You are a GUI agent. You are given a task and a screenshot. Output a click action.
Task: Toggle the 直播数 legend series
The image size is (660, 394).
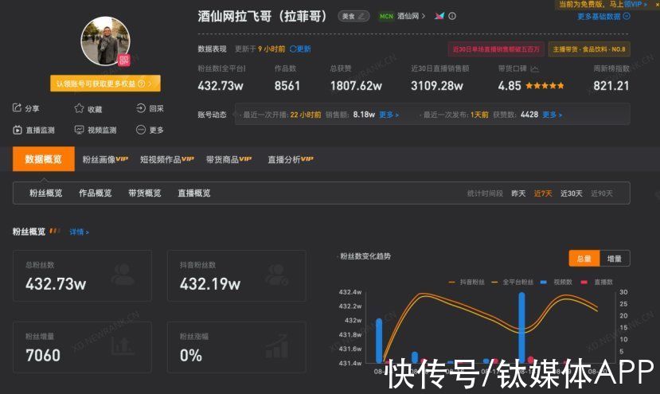tap(596, 282)
